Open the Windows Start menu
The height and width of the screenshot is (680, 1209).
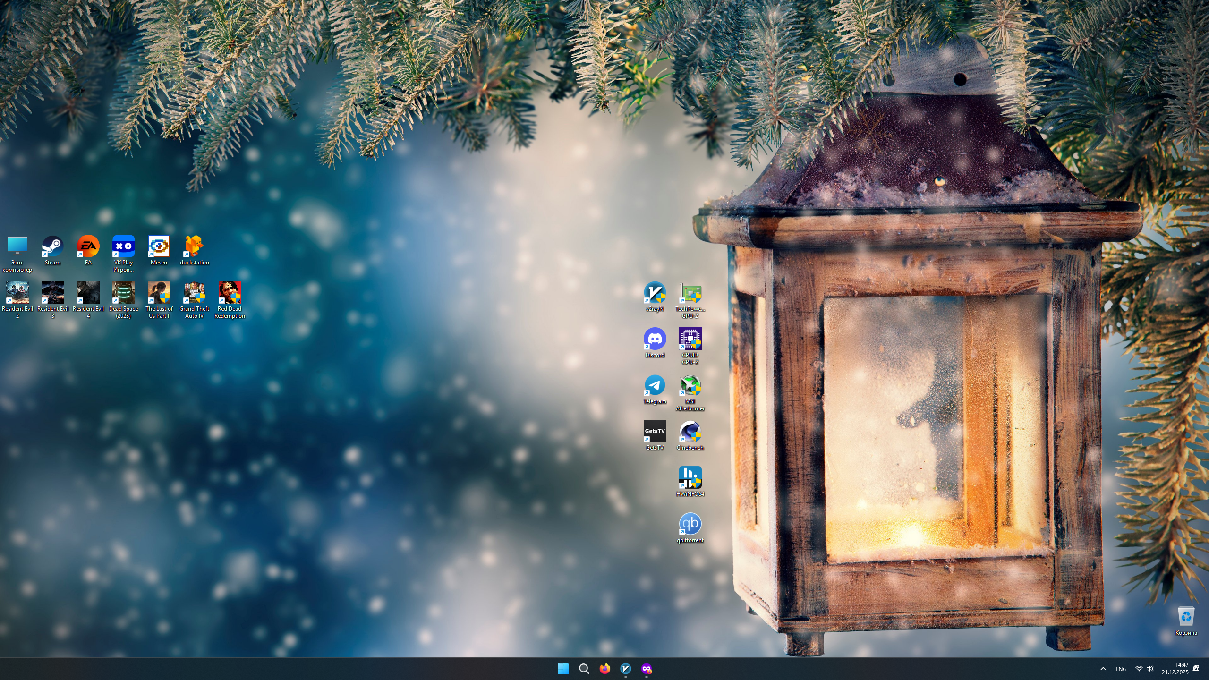click(563, 669)
